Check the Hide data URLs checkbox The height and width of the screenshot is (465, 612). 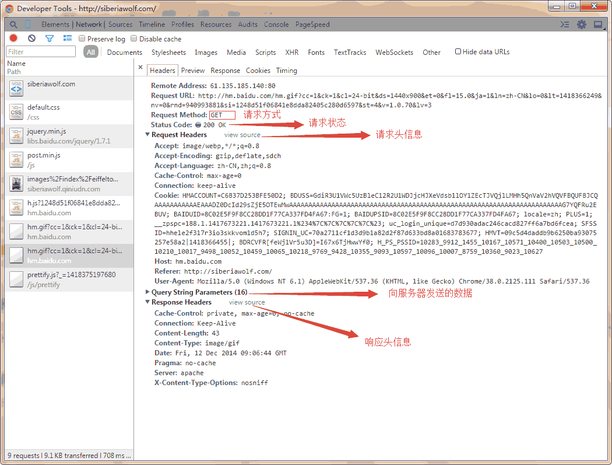tap(458, 51)
